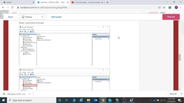
Task: Click the page vertical scrollbar thumb
Action: (x=180, y=58)
